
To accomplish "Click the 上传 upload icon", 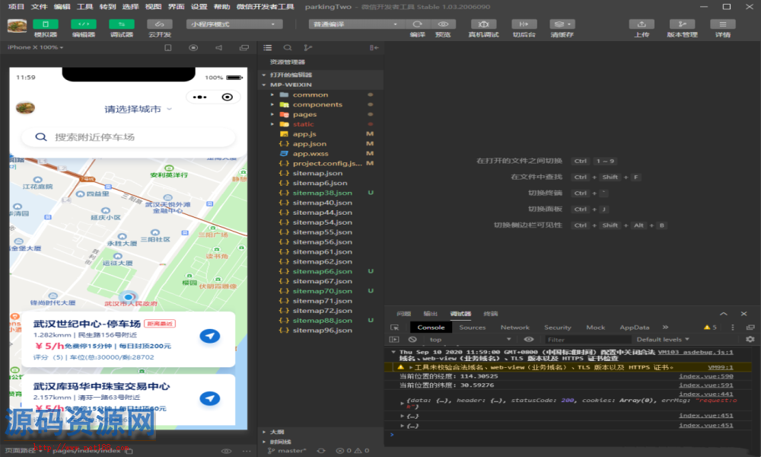I will coord(642,24).
